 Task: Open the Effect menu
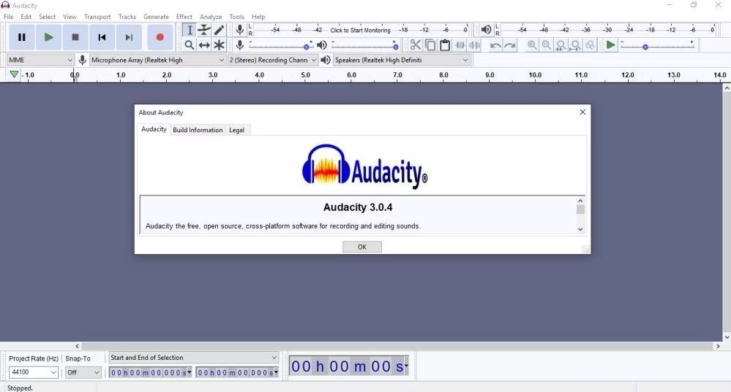tap(184, 17)
